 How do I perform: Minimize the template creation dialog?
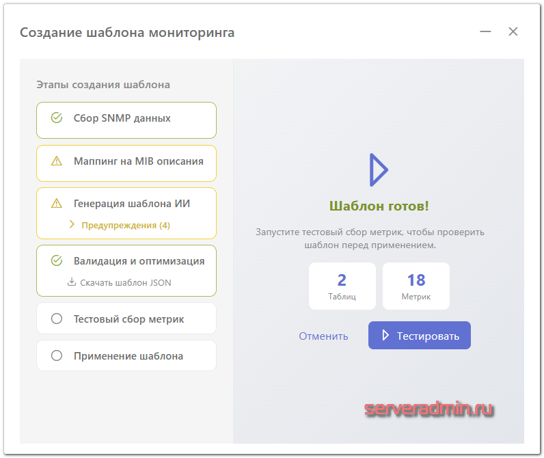tap(485, 32)
